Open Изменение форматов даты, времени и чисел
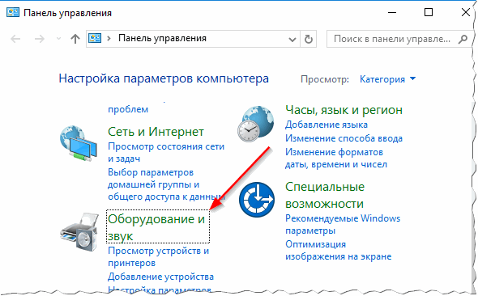 pos(336,159)
